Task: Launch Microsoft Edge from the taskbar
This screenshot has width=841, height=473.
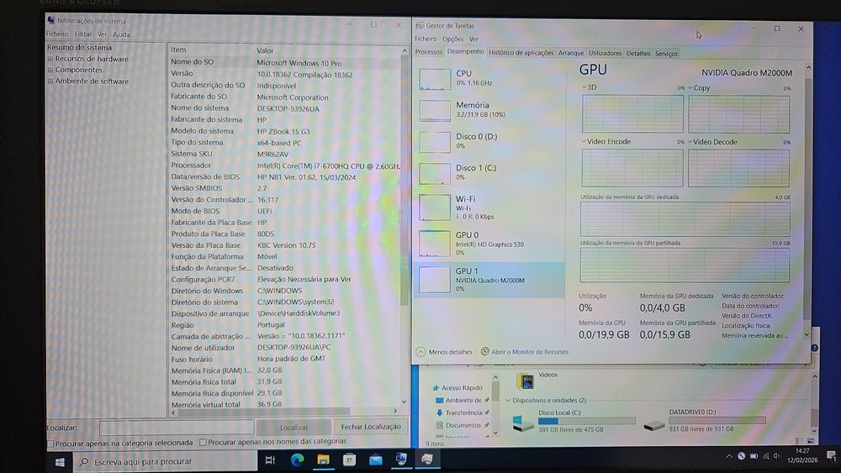Action: [x=297, y=460]
